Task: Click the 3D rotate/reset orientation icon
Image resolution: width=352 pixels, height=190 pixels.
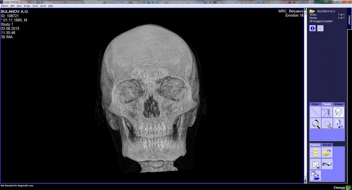Action: coord(339,123)
